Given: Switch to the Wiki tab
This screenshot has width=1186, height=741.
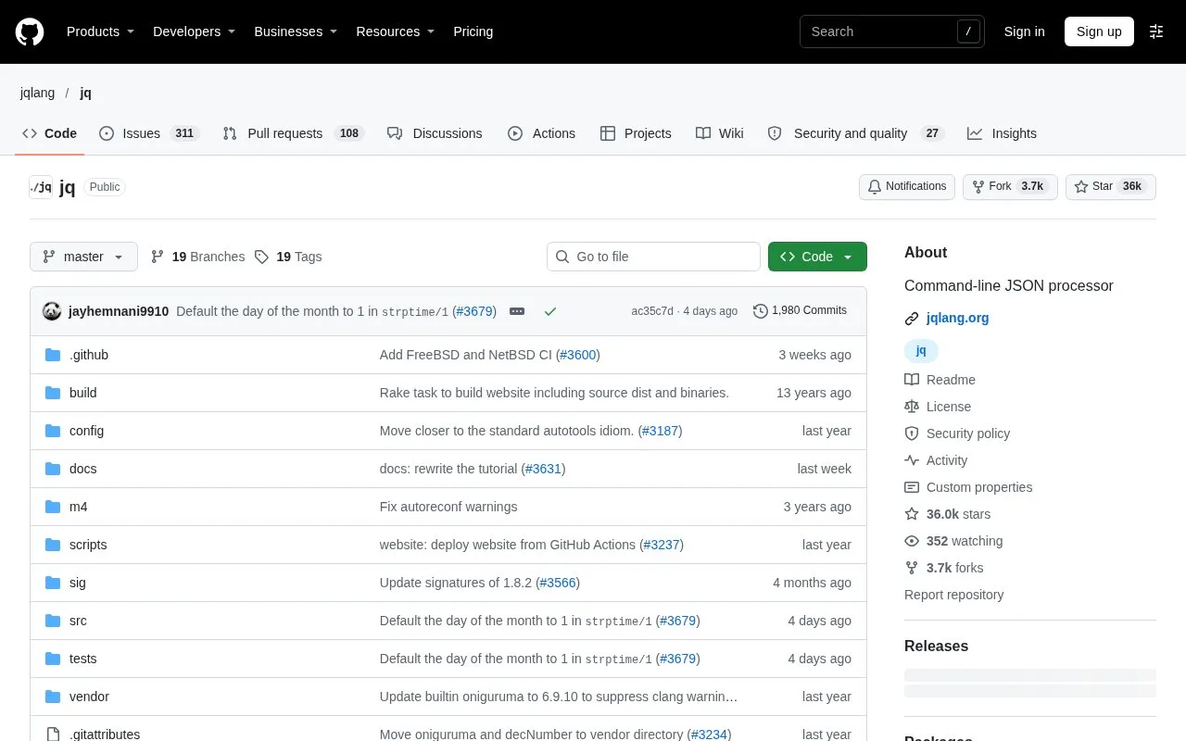Looking at the screenshot, I should coord(720,133).
